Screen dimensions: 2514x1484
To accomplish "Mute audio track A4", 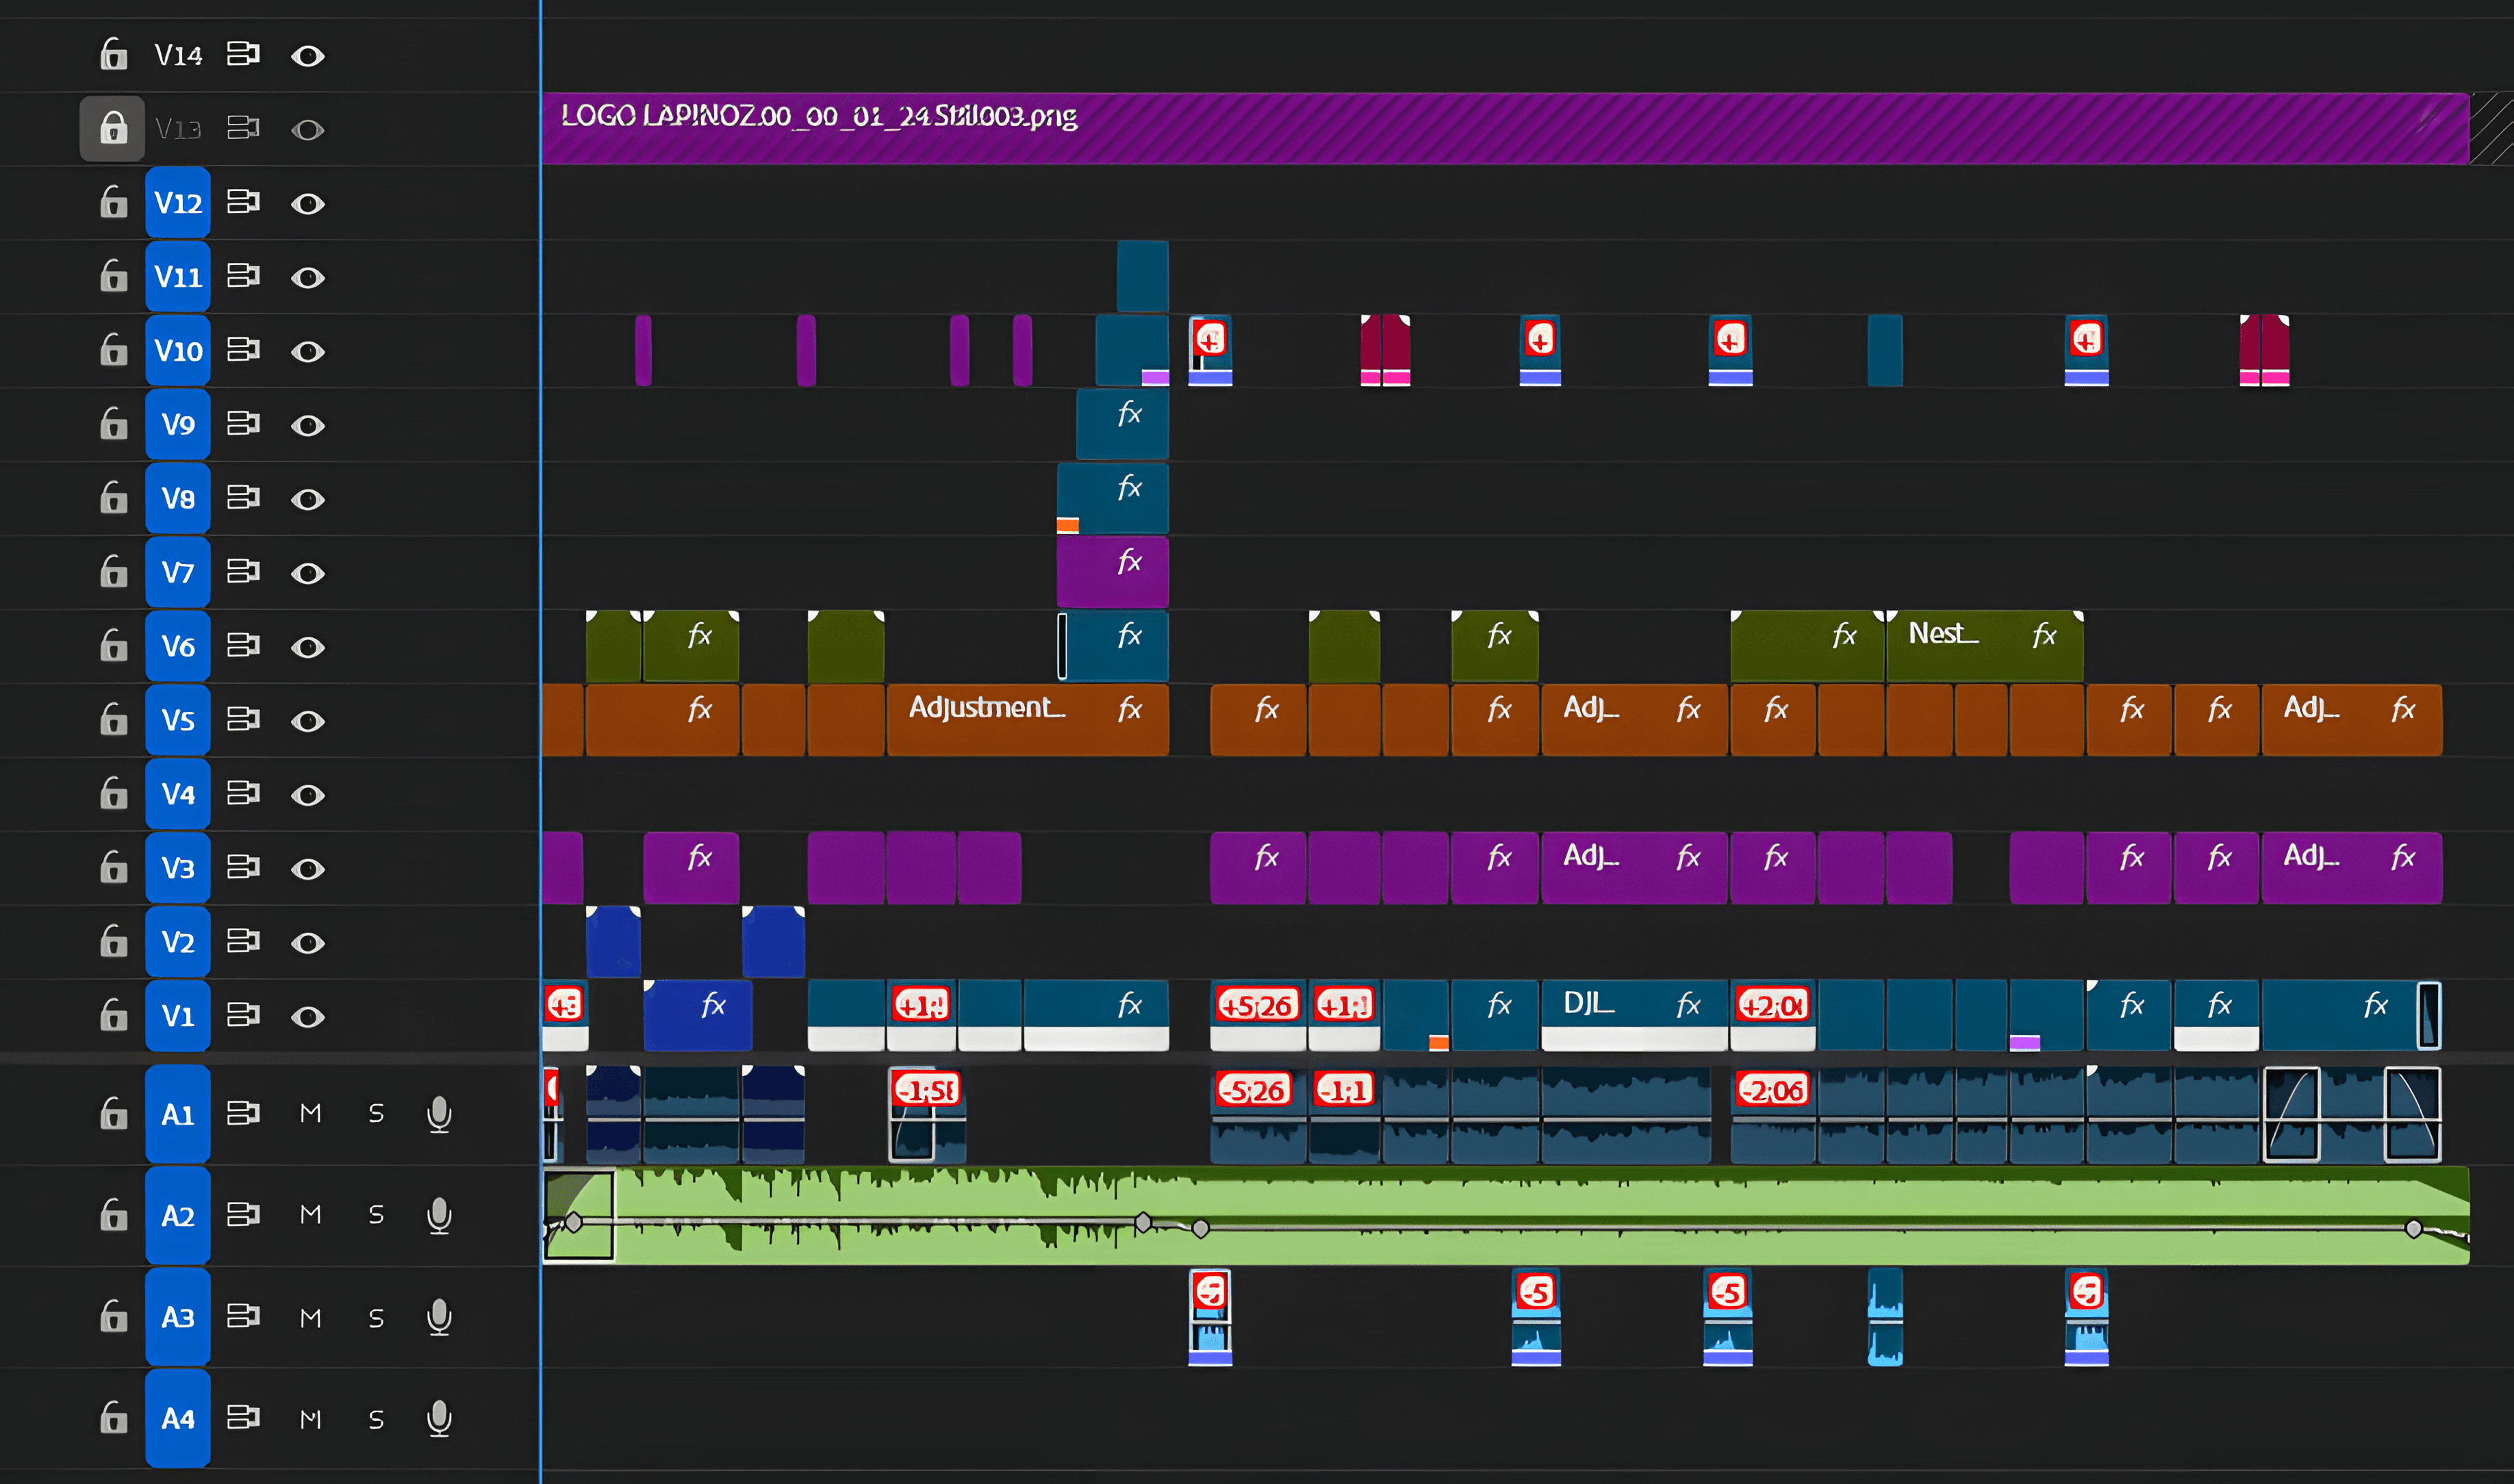I will [x=311, y=1419].
